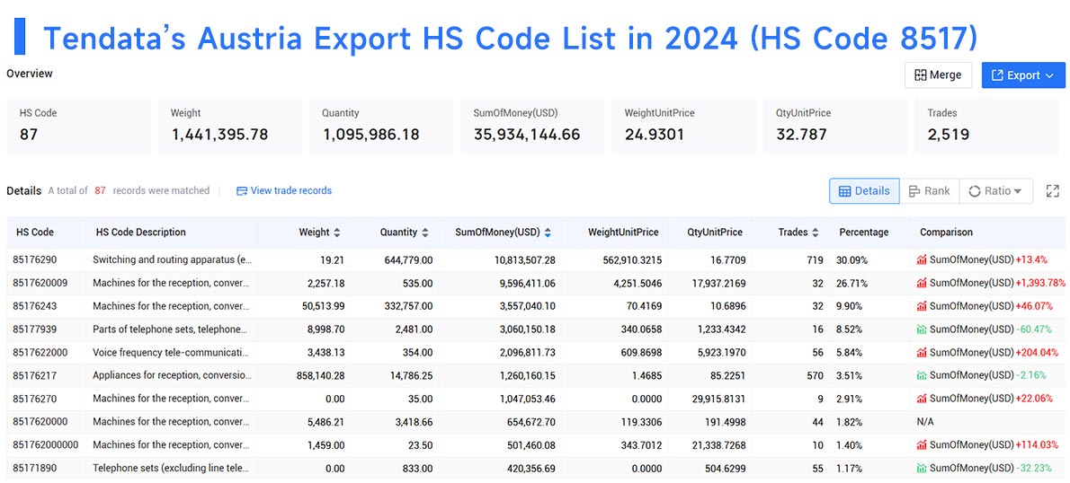
Task: Click the QtyUnitPrice overview card 32.787
Action: (x=835, y=126)
